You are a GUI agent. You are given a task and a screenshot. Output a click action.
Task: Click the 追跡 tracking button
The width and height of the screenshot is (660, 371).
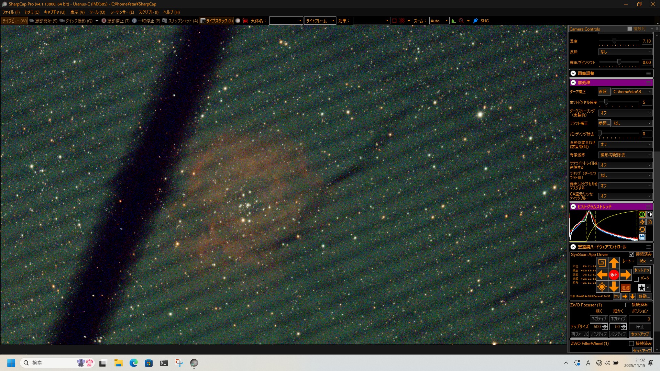625,288
